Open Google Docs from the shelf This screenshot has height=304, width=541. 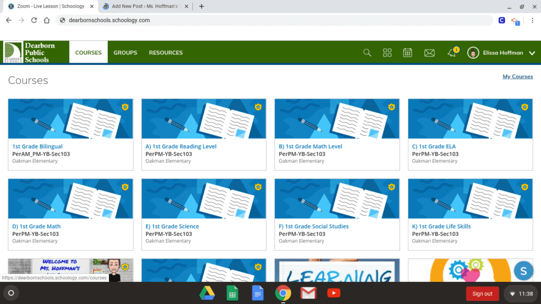(x=258, y=293)
